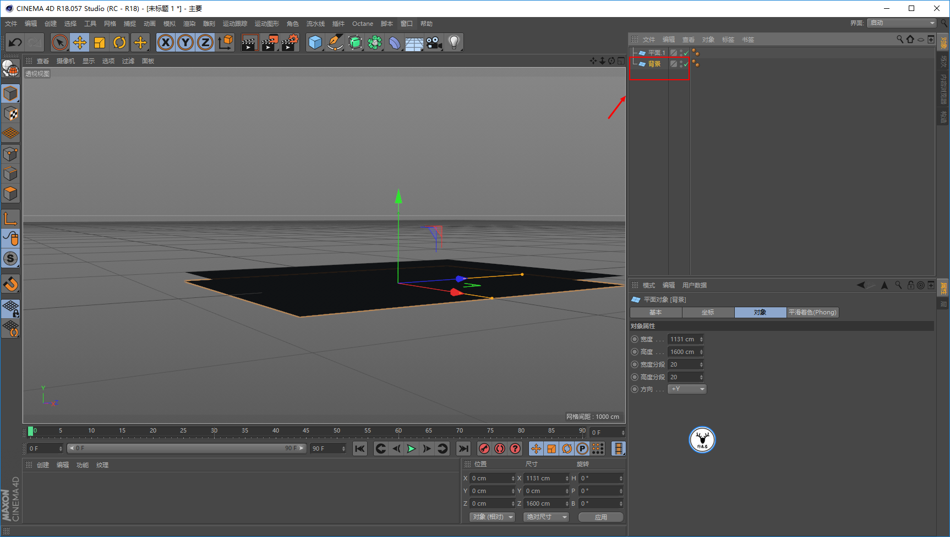Select the 平面.1 object in object manager
This screenshot has width=950, height=537.
(657, 53)
